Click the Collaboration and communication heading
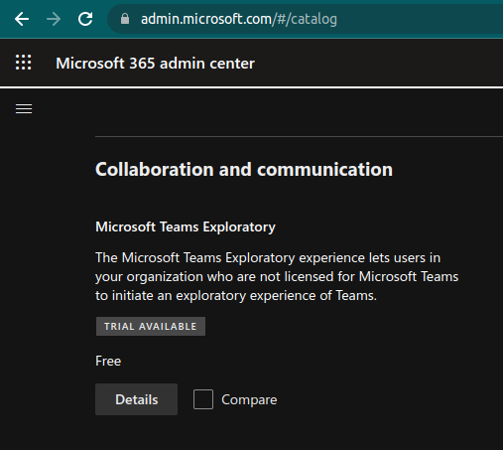Viewport: 503px width, 450px height. (244, 170)
